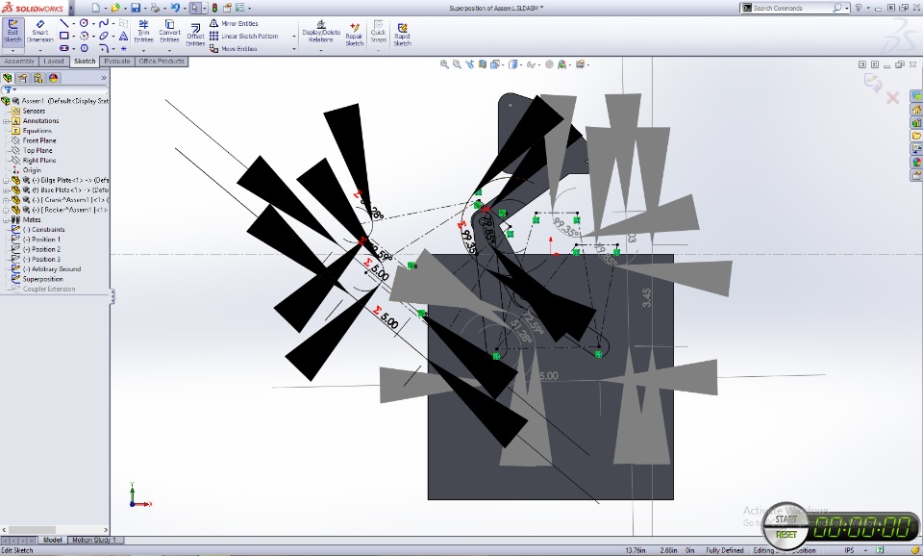Click Mirror Entities
923x556 pixels.
point(234,23)
